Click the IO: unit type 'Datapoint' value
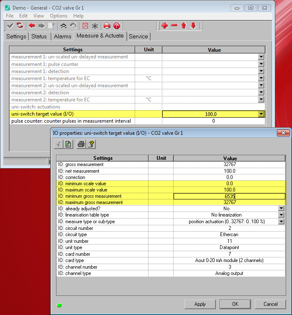Viewport: 292px width, 315px height. click(229, 247)
